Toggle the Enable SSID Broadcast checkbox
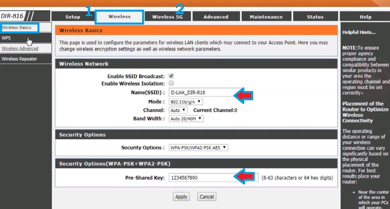 coord(171,76)
